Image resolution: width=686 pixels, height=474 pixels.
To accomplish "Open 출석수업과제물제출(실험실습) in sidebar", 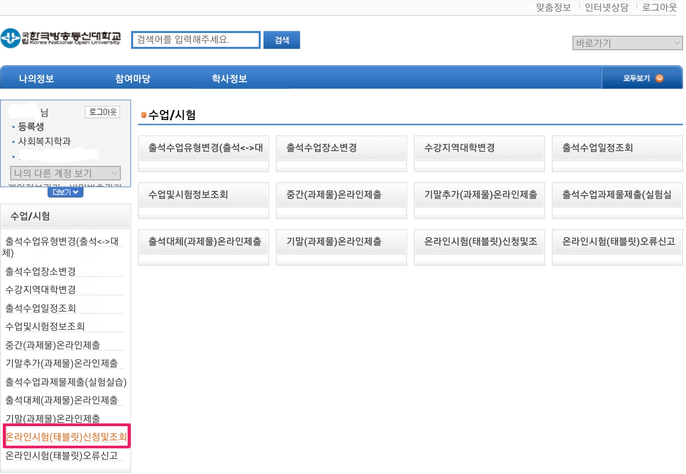I will tap(66, 382).
